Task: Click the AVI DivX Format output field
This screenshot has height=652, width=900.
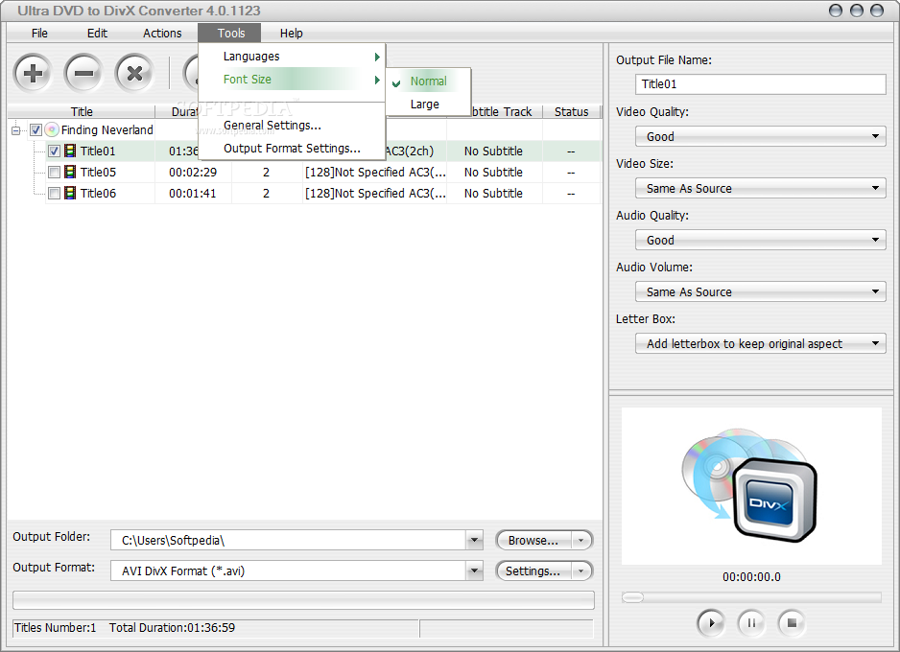Action: point(288,570)
